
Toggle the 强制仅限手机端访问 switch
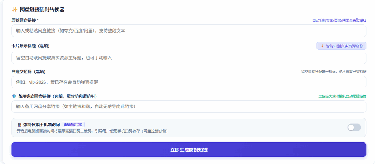click(x=354, y=127)
